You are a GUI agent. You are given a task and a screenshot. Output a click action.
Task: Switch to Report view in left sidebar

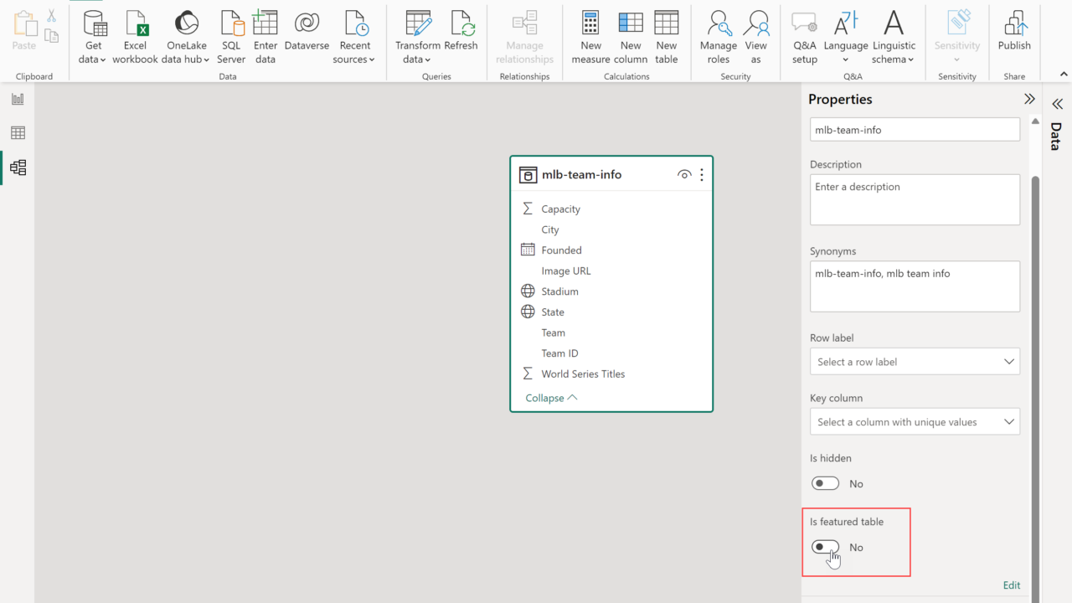point(18,99)
